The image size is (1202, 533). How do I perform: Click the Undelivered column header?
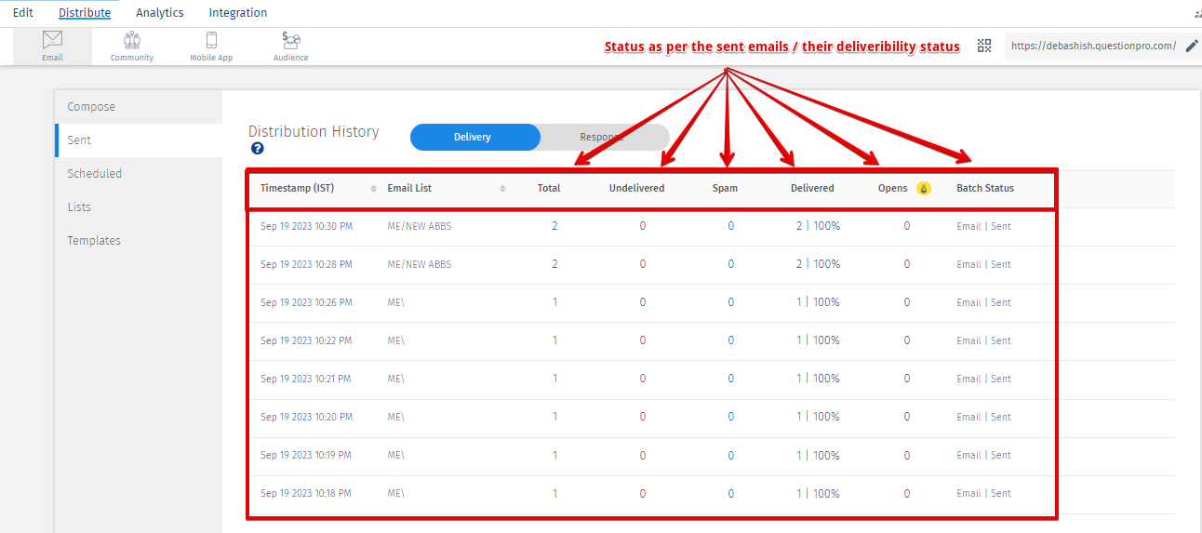(636, 188)
